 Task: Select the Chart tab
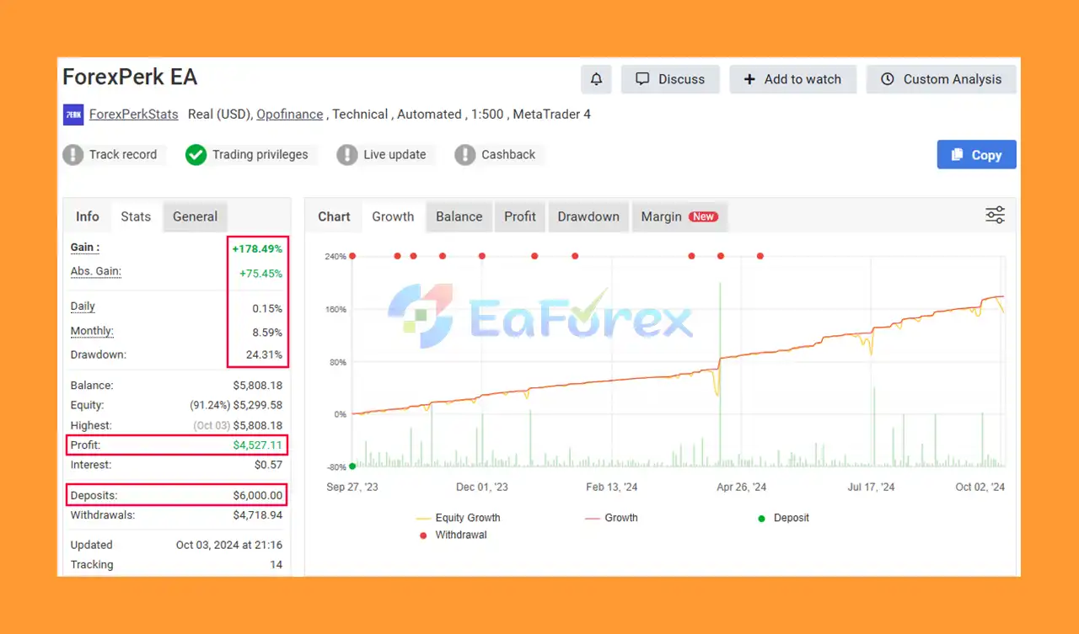pos(334,216)
